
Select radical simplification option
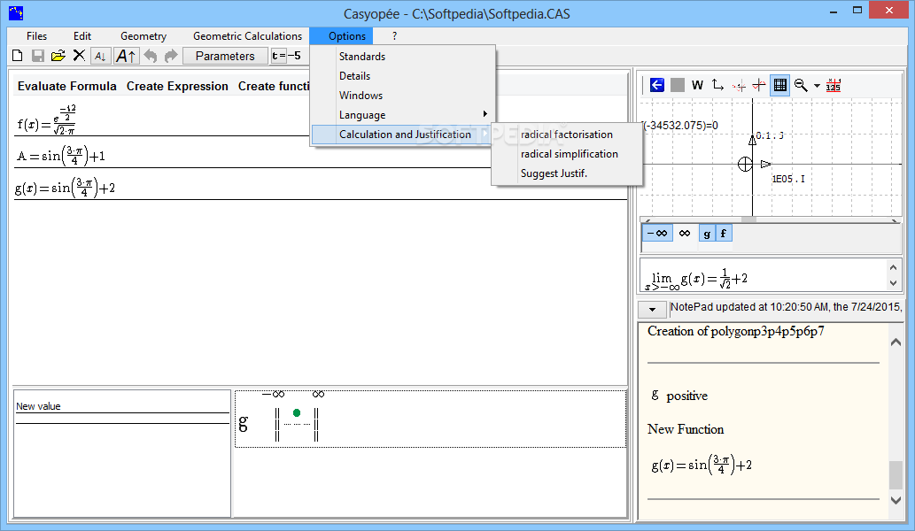(x=567, y=154)
